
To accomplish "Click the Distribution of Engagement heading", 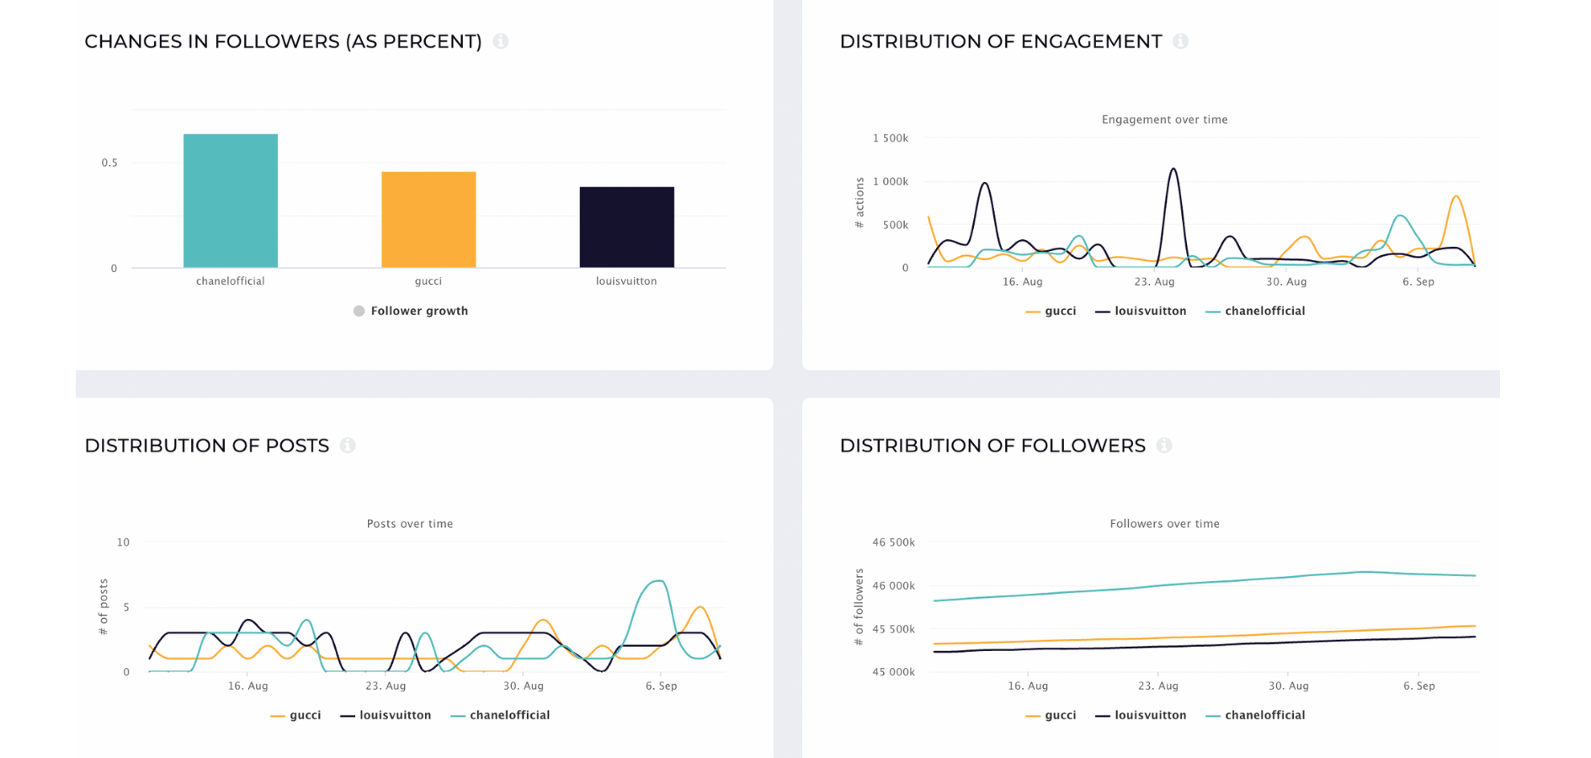I will pyautogui.click(x=1001, y=41).
